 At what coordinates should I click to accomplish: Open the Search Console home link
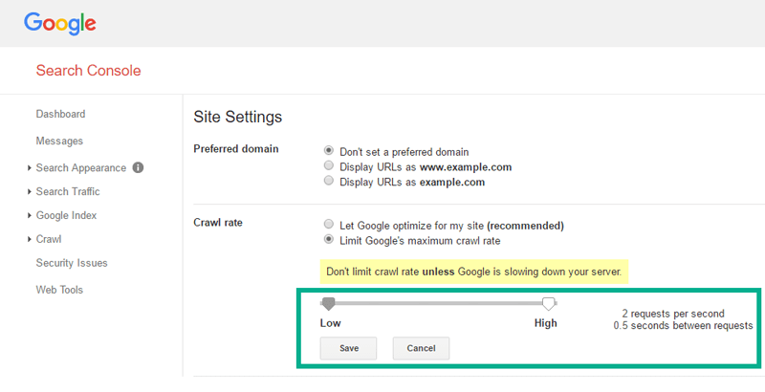click(88, 70)
